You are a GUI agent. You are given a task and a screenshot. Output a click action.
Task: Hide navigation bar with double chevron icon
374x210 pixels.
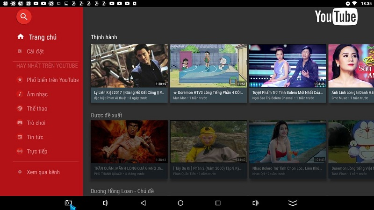pyautogui.click(x=293, y=203)
